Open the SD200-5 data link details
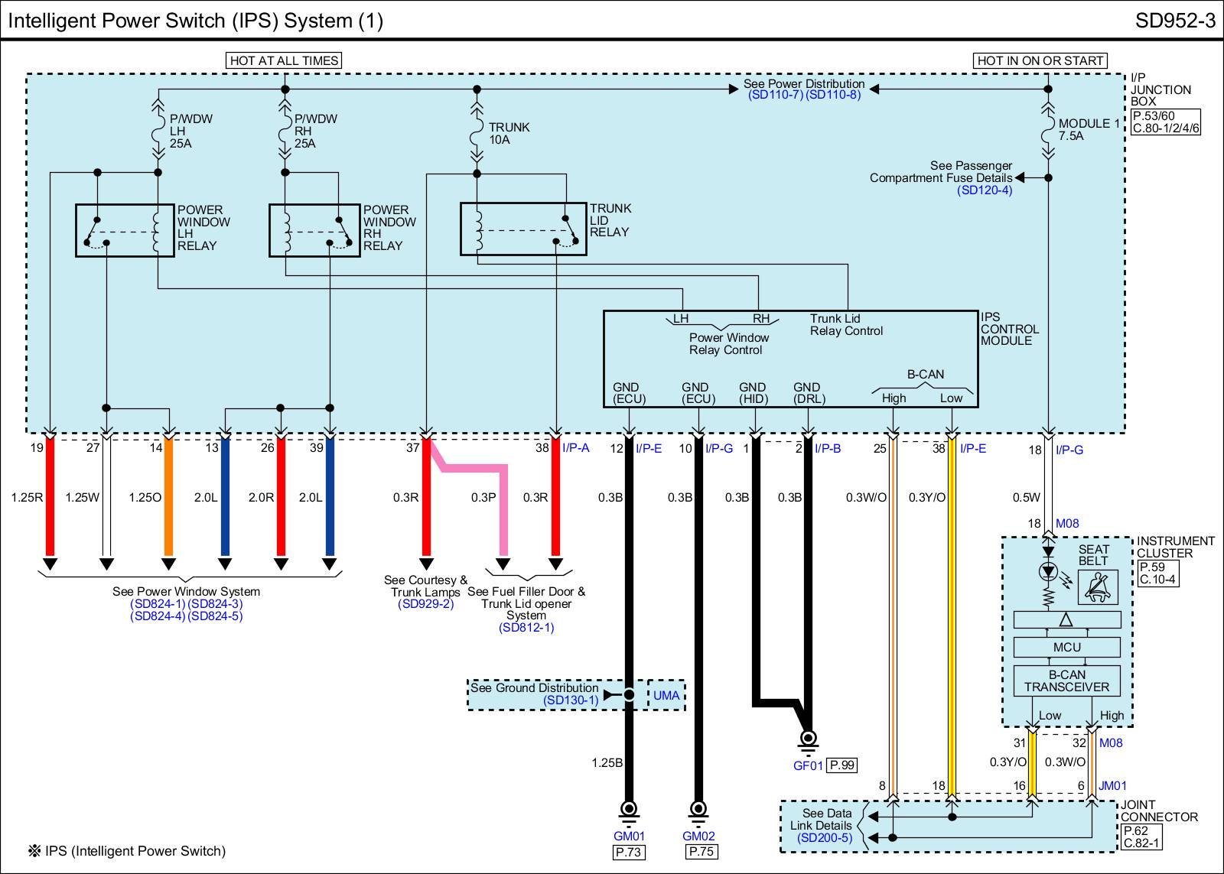Screen dimensions: 1224x874 (824, 838)
